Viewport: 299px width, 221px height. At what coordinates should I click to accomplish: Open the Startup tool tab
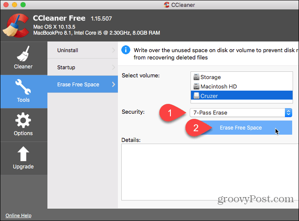tap(82, 67)
